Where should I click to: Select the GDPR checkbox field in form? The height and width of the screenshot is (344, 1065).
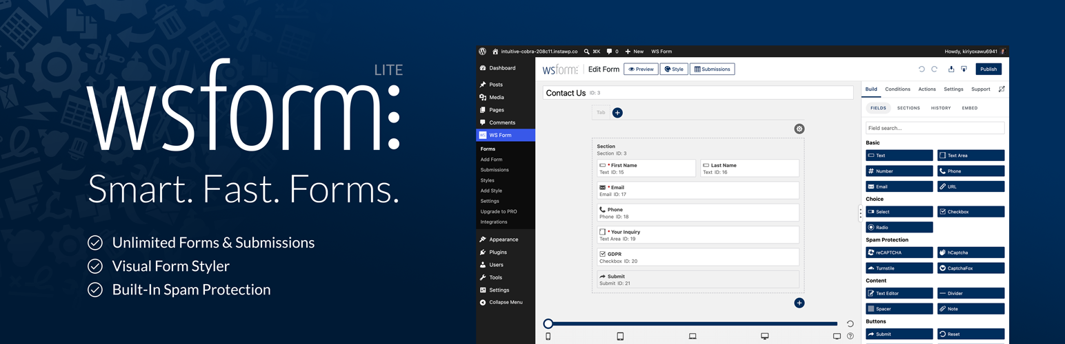tap(697, 257)
